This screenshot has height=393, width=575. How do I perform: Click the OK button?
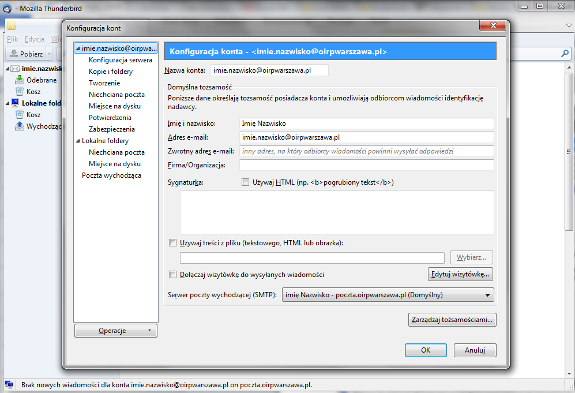[x=426, y=350]
